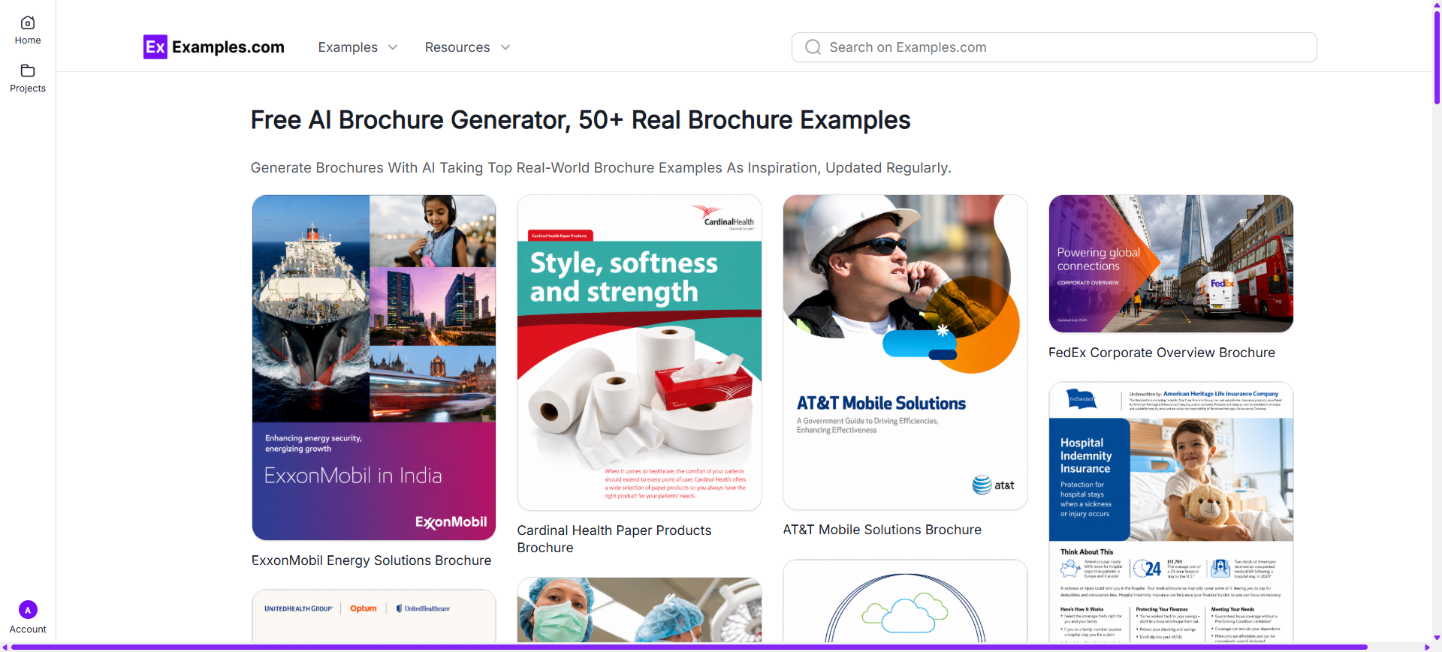Screen dimensions: 1442x652
Task: Expand the Examples menu
Action: coord(357,47)
